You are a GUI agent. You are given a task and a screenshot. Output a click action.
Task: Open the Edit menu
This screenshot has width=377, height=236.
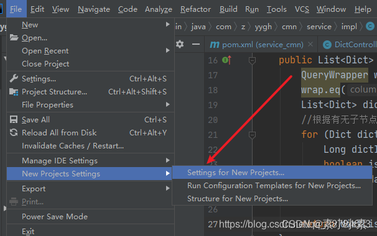[x=37, y=9]
